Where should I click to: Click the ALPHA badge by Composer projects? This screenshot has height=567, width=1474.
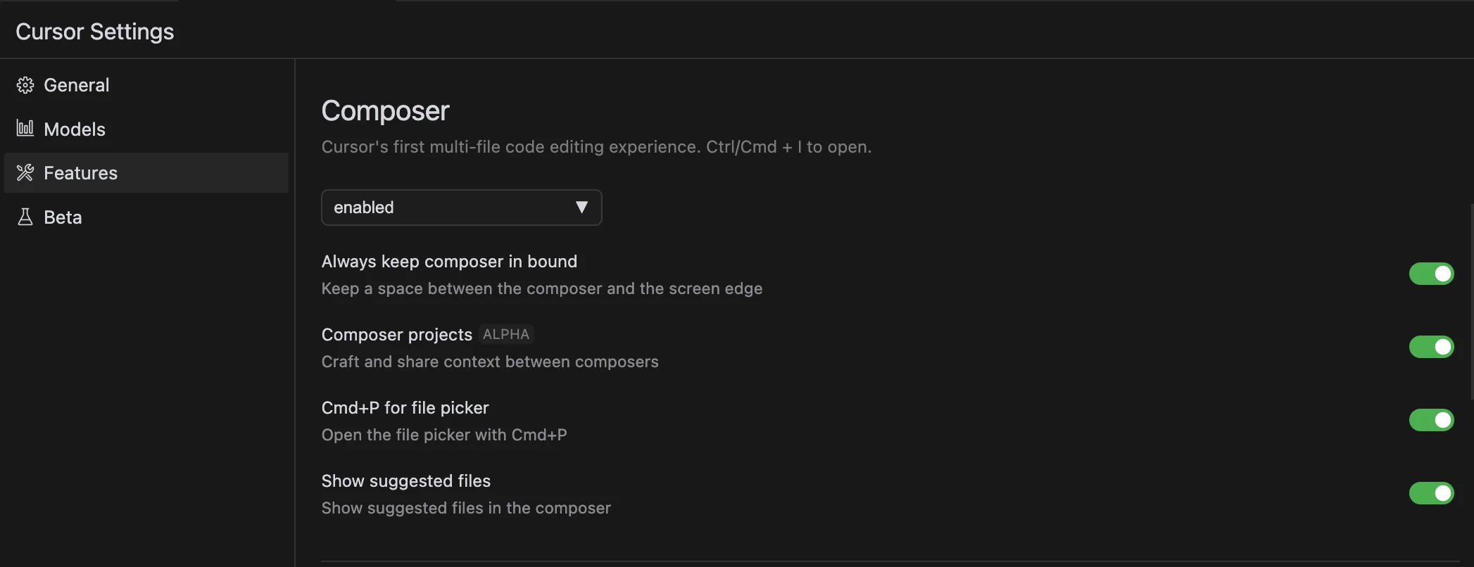[x=506, y=334]
